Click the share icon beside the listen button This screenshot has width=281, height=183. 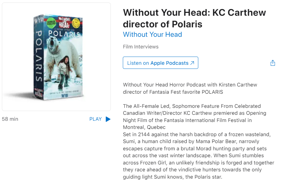click(x=272, y=63)
